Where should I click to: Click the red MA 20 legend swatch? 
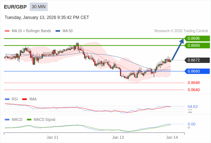point(7,31)
